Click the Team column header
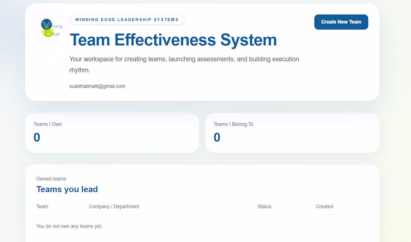Screen dimensions: 411x242 point(42,207)
